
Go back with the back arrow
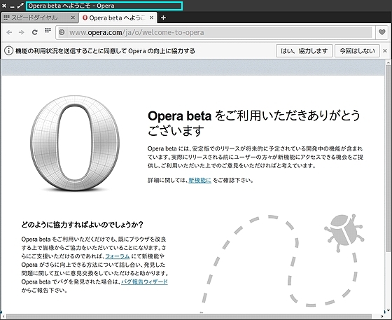pos(9,32)
